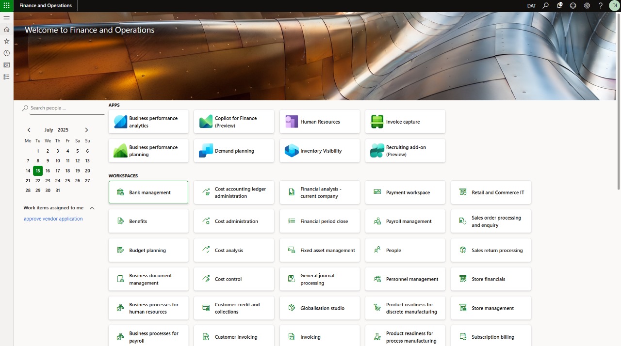The height and width of the screenshot is (346, 621).
Task: Select today, July 15, in the calendar
Action: point(38,171)
